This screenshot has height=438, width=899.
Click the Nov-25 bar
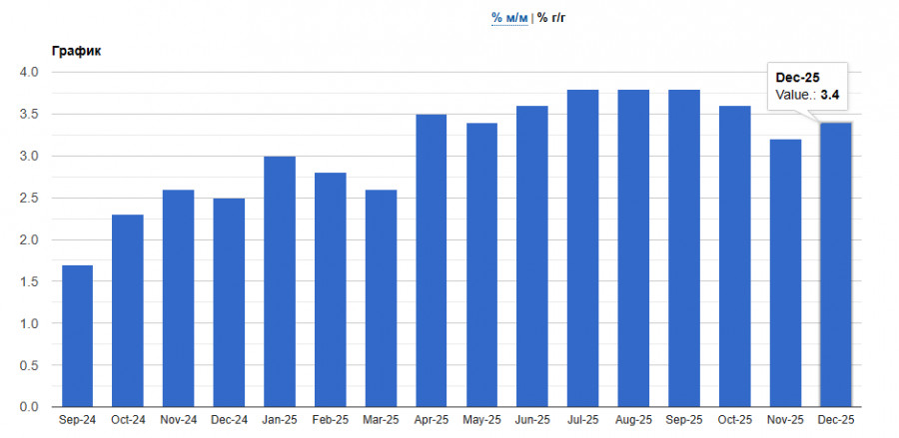(785, 272)
